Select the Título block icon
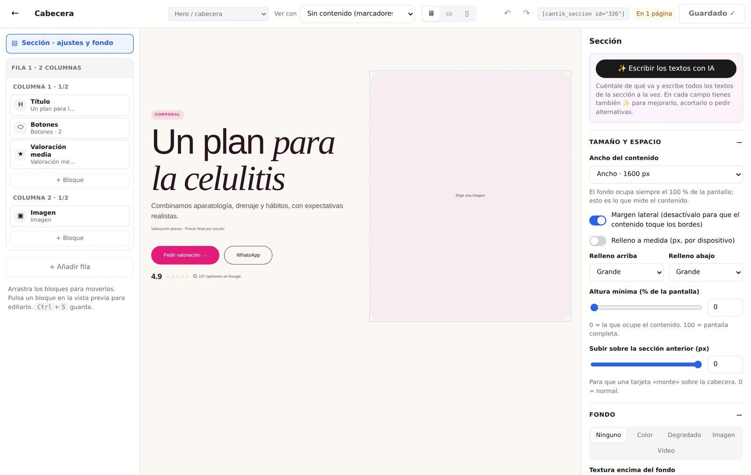The height and width of the screenshot is (475, 751). point(20,105)
